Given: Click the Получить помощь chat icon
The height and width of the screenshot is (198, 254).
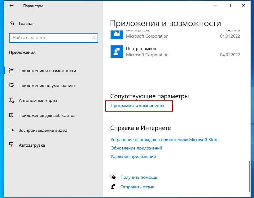Looking at the screenshot, I should (x=113, y=177).
